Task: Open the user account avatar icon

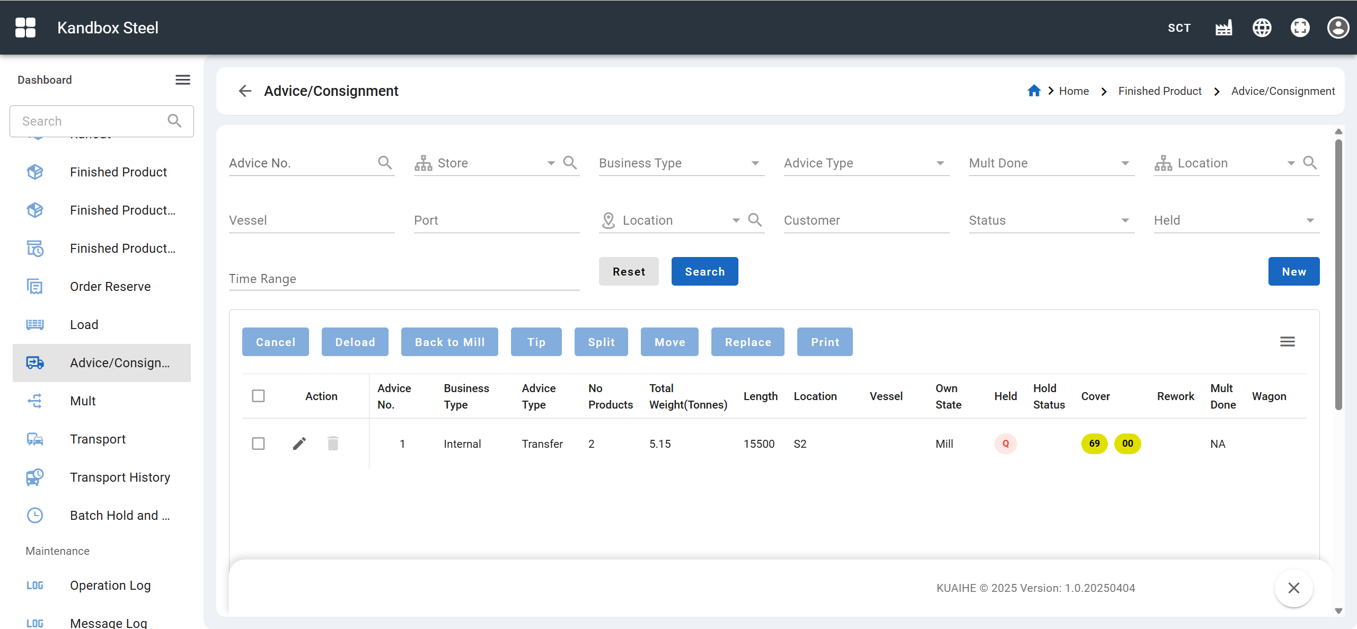Action: [x=1338, y=28]
